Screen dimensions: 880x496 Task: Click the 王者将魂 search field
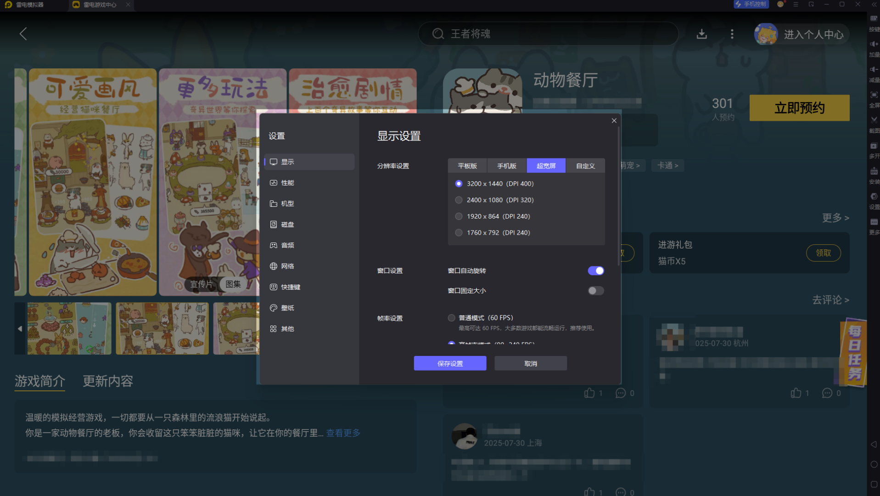tap(548, 34)
